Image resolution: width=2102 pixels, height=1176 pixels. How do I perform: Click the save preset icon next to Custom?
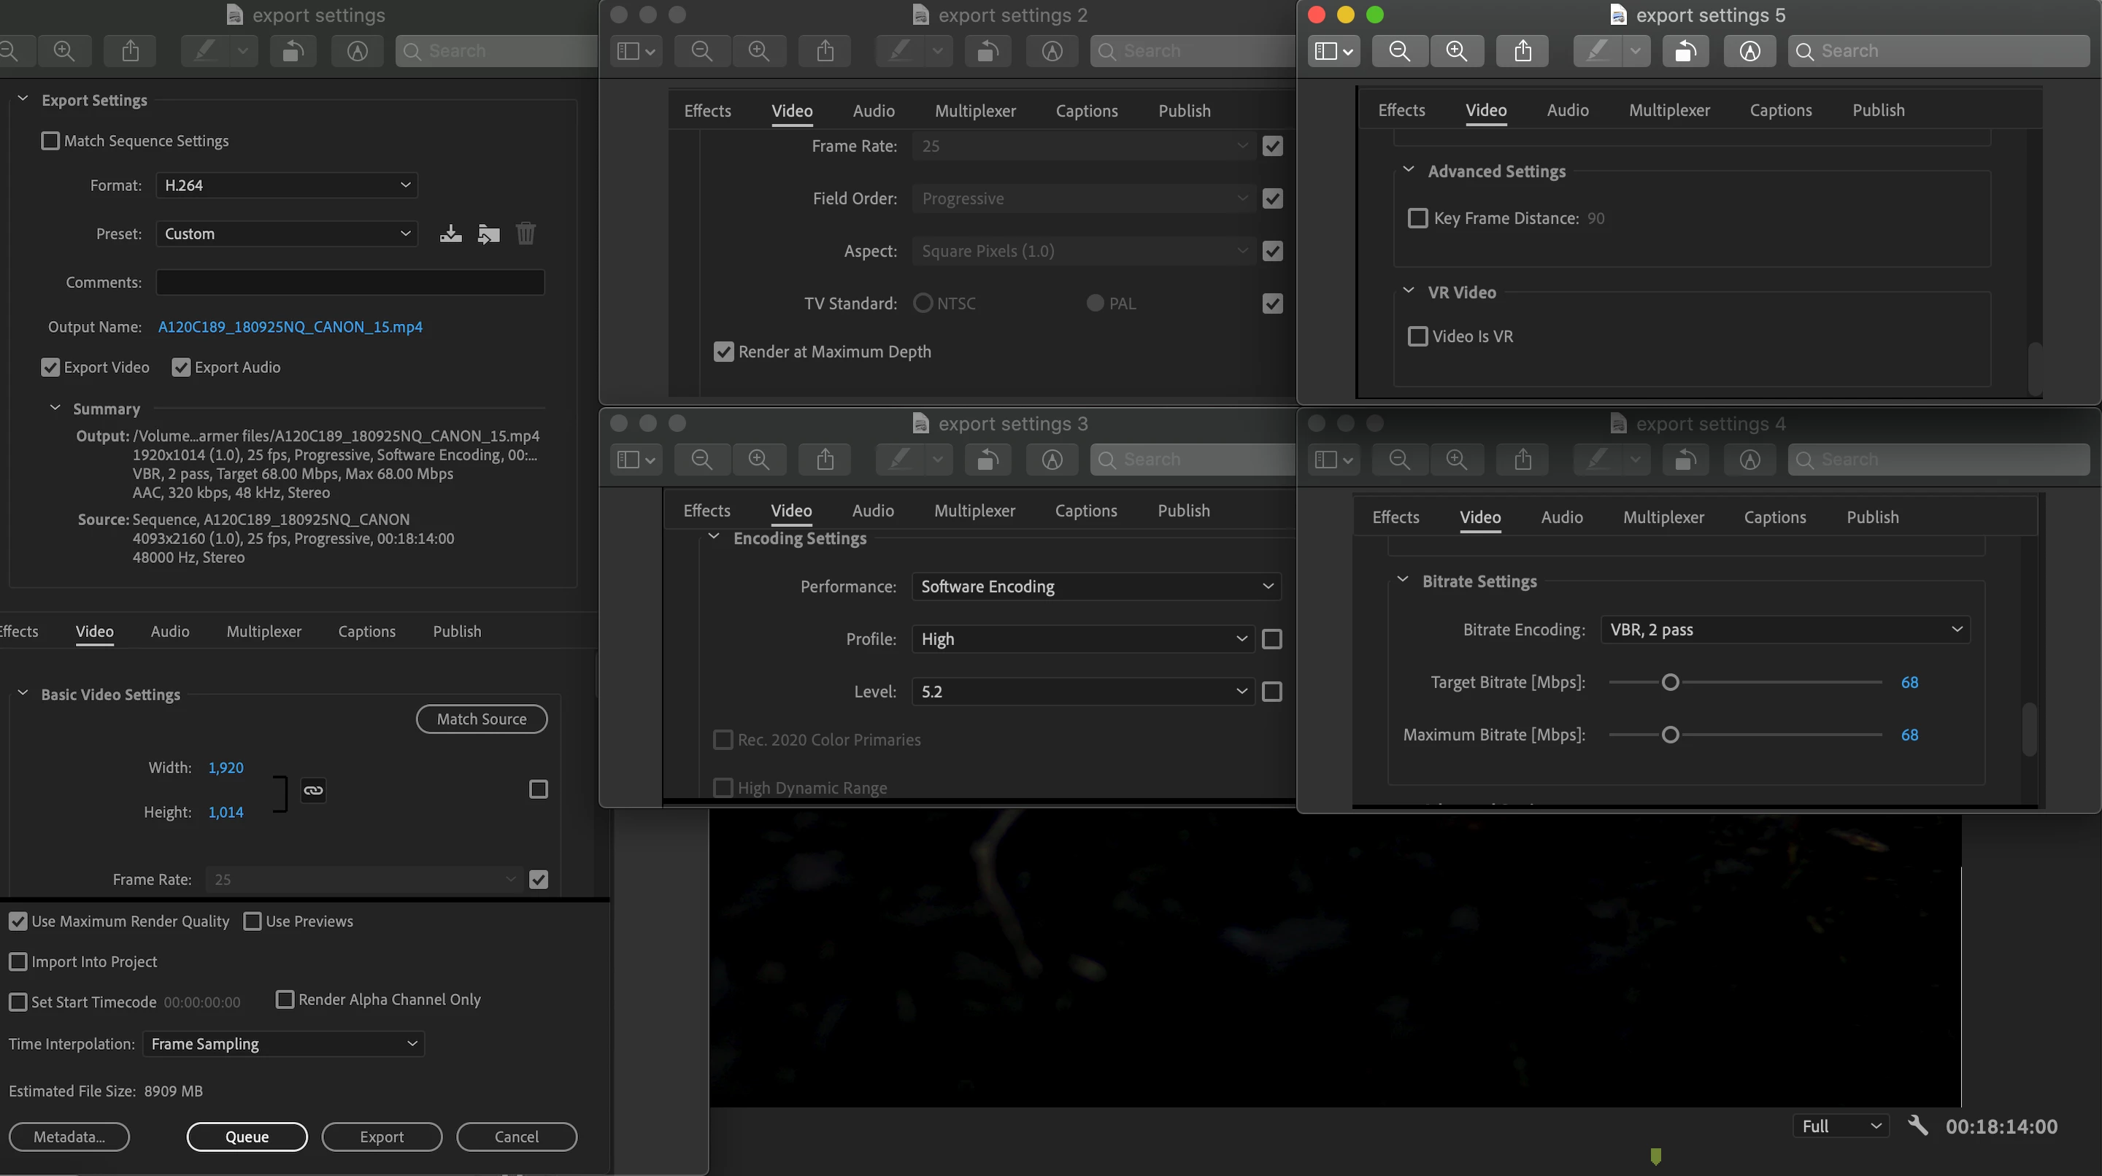(450, 234)
